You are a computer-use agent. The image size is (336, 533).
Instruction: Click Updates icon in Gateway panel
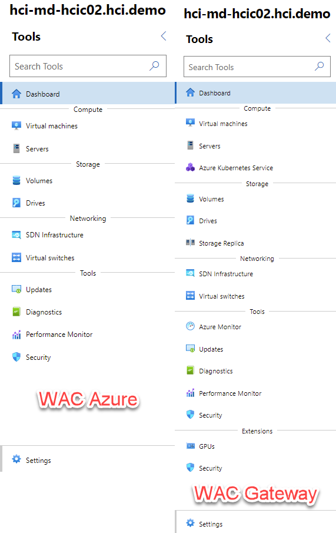[x=190, y=349]
